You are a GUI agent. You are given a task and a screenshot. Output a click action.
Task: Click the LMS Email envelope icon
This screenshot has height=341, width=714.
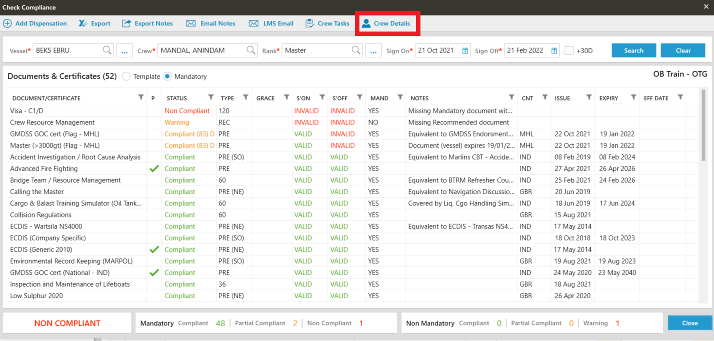(253, 24)
